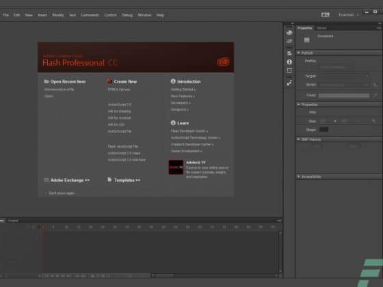Open the Info panel icon
This screenshot has height=287, width=383.
[289, 62]
